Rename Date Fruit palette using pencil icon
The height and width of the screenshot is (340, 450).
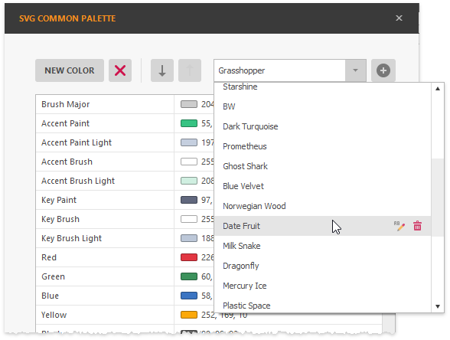point(399,227)
